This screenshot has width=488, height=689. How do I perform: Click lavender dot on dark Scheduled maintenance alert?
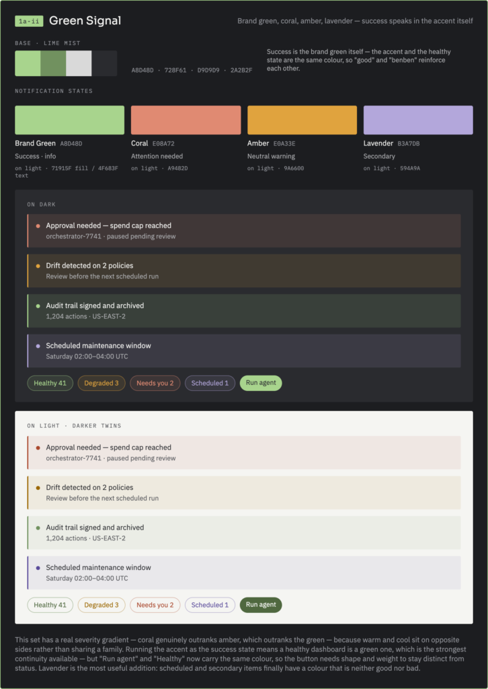(38, 346)
